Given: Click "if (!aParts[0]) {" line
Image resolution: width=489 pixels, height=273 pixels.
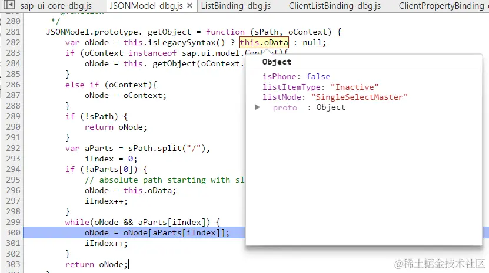Looking at the screenshot, I should point(106,169).
